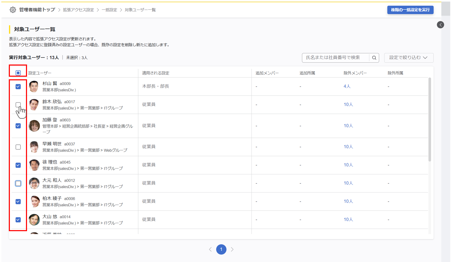The image size is (451, 262).
Task: Click 杉山 賢's profile photo
Action: [34, 87]
